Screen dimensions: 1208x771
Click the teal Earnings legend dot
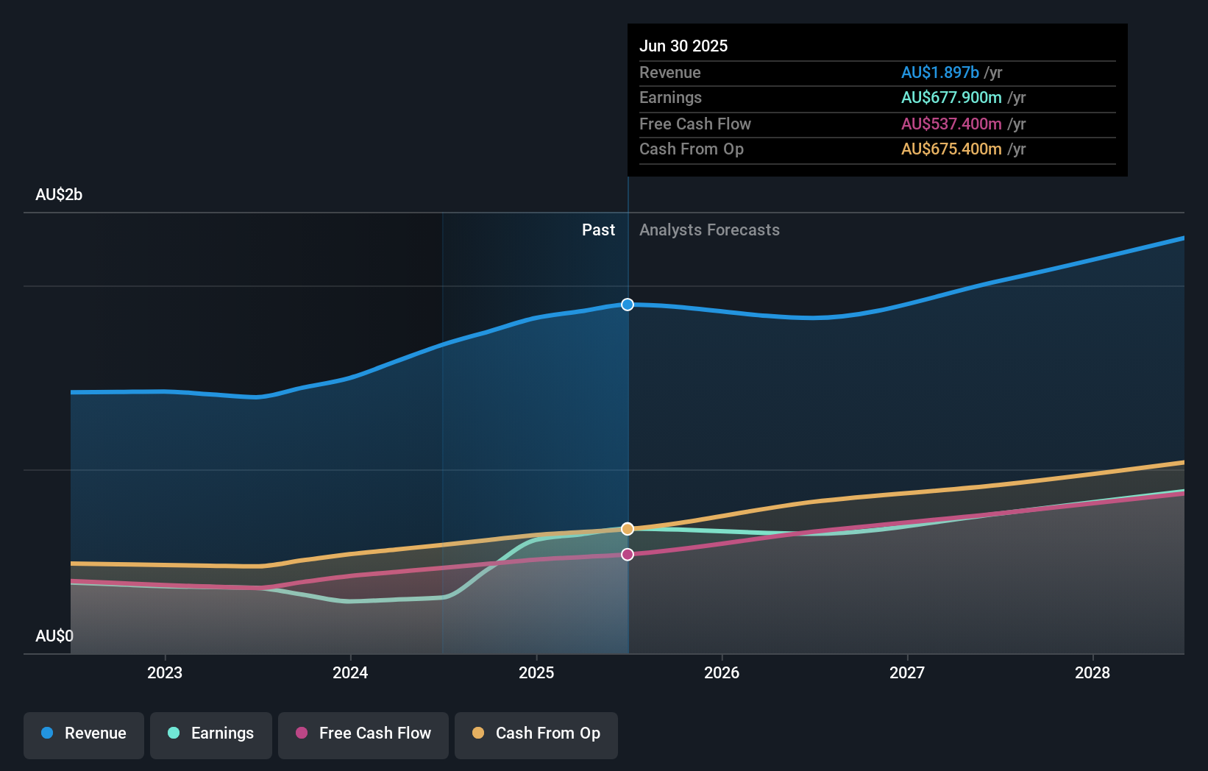[x=174, y=734]
